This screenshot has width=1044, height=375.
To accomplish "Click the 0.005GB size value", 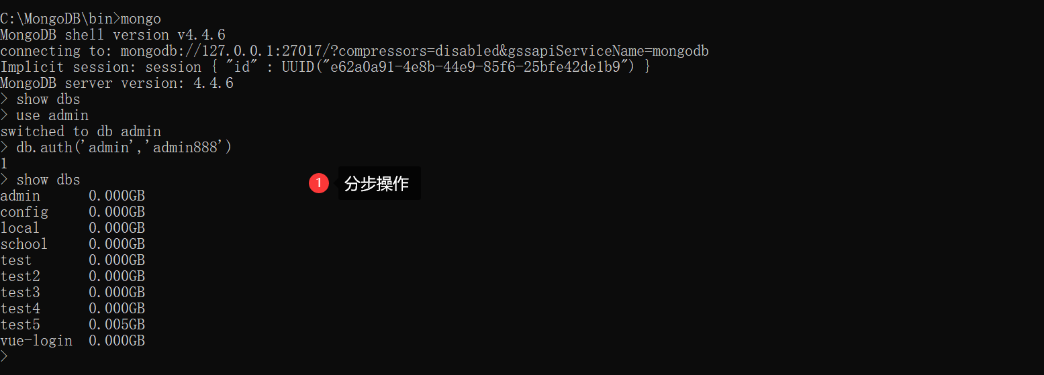I will point(117,325).
